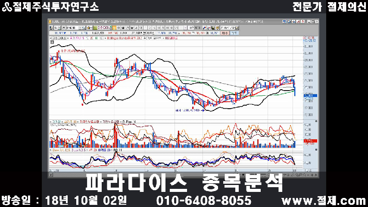Viewport: 368px width, 207px height.
Task: Open the 주 dropdown near the first toolbar icon
Action: [59, 28]
